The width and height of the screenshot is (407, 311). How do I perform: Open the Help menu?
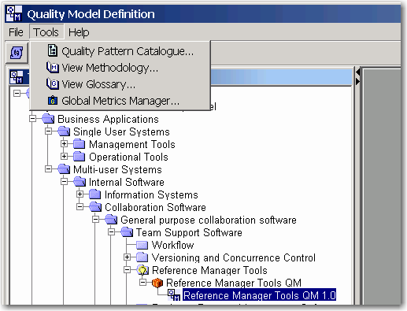(79, 32)
